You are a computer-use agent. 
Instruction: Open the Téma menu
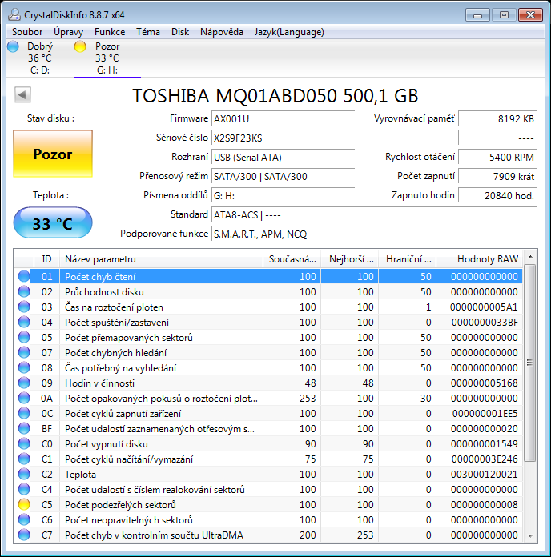point(148,32)
